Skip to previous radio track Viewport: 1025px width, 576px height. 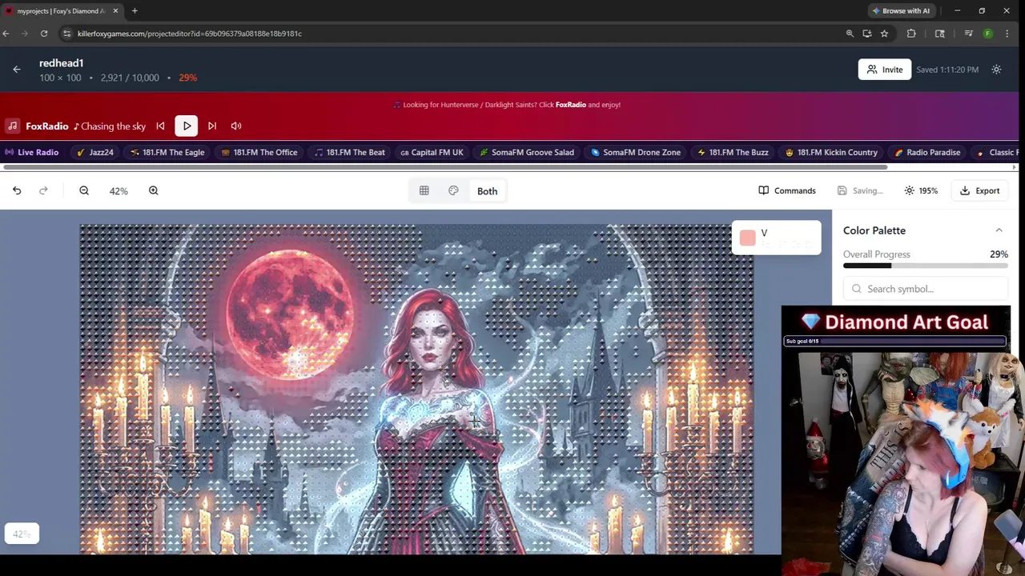(x=160, y=126)
